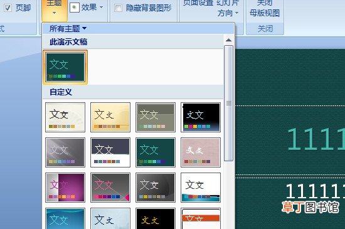Apply the gray-olive theme thumbnail
This screenshot has height=229, width=345.
point(156,117)
